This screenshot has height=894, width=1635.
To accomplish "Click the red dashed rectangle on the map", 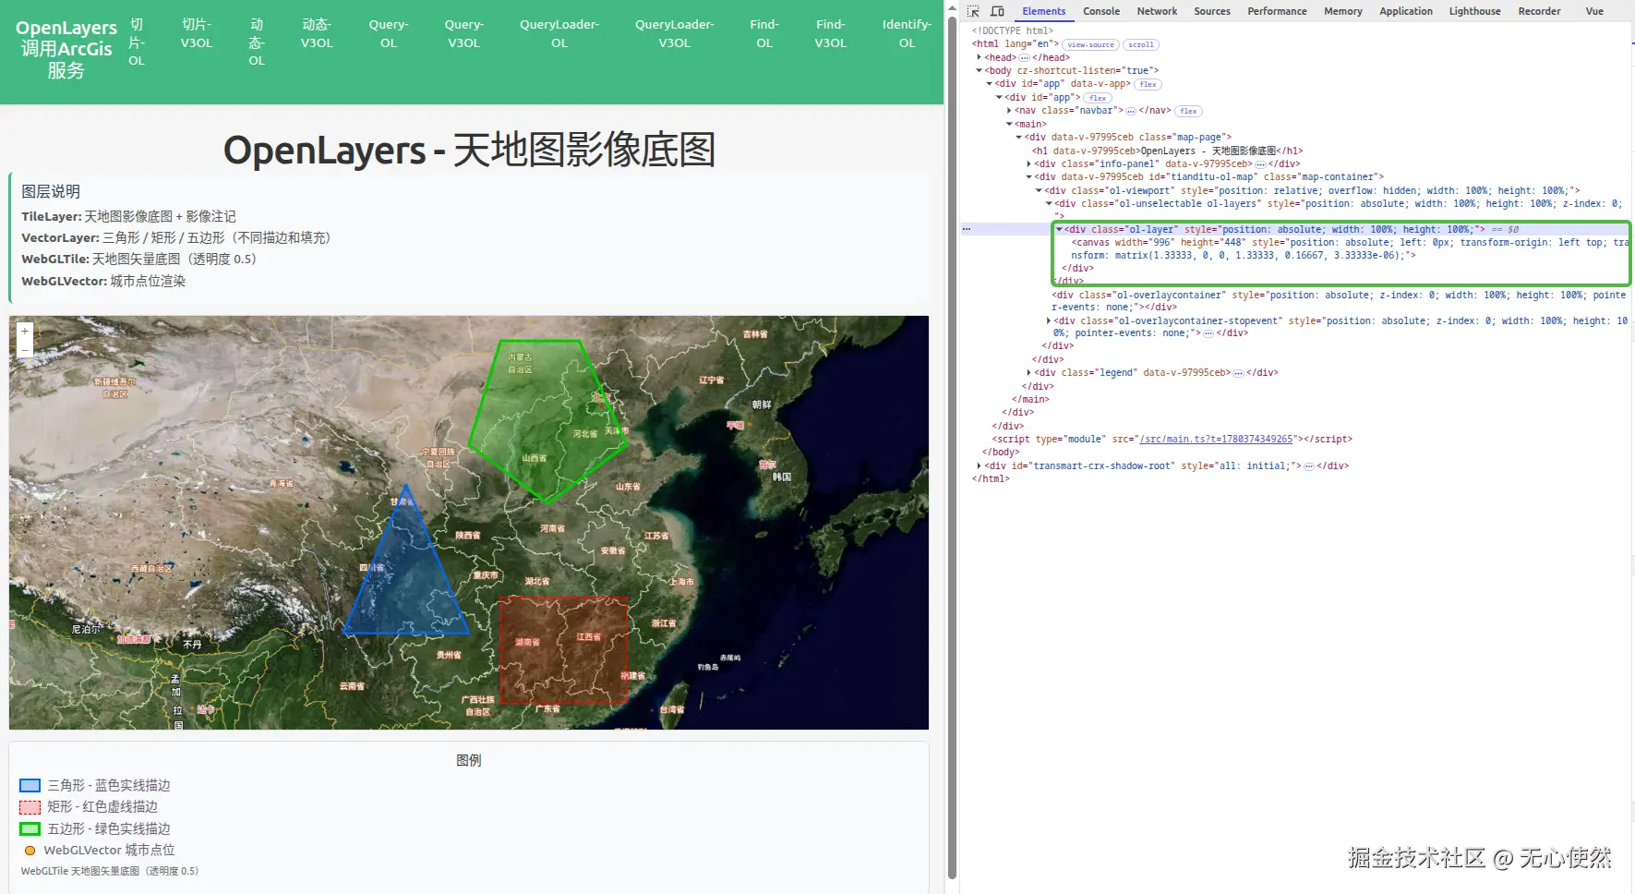I will 563,651.
